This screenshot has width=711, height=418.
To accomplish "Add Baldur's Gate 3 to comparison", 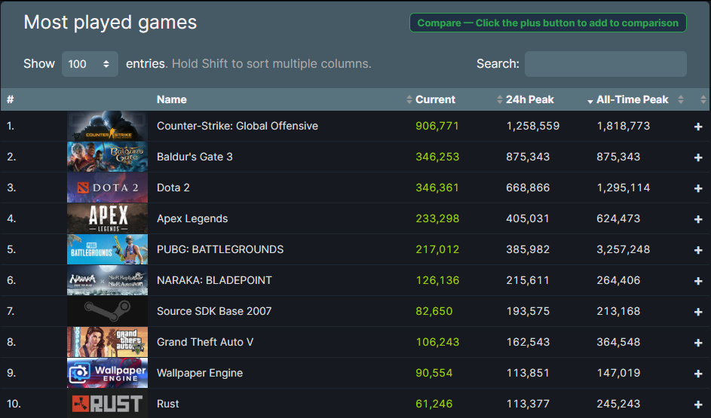I will coord(698,157).
